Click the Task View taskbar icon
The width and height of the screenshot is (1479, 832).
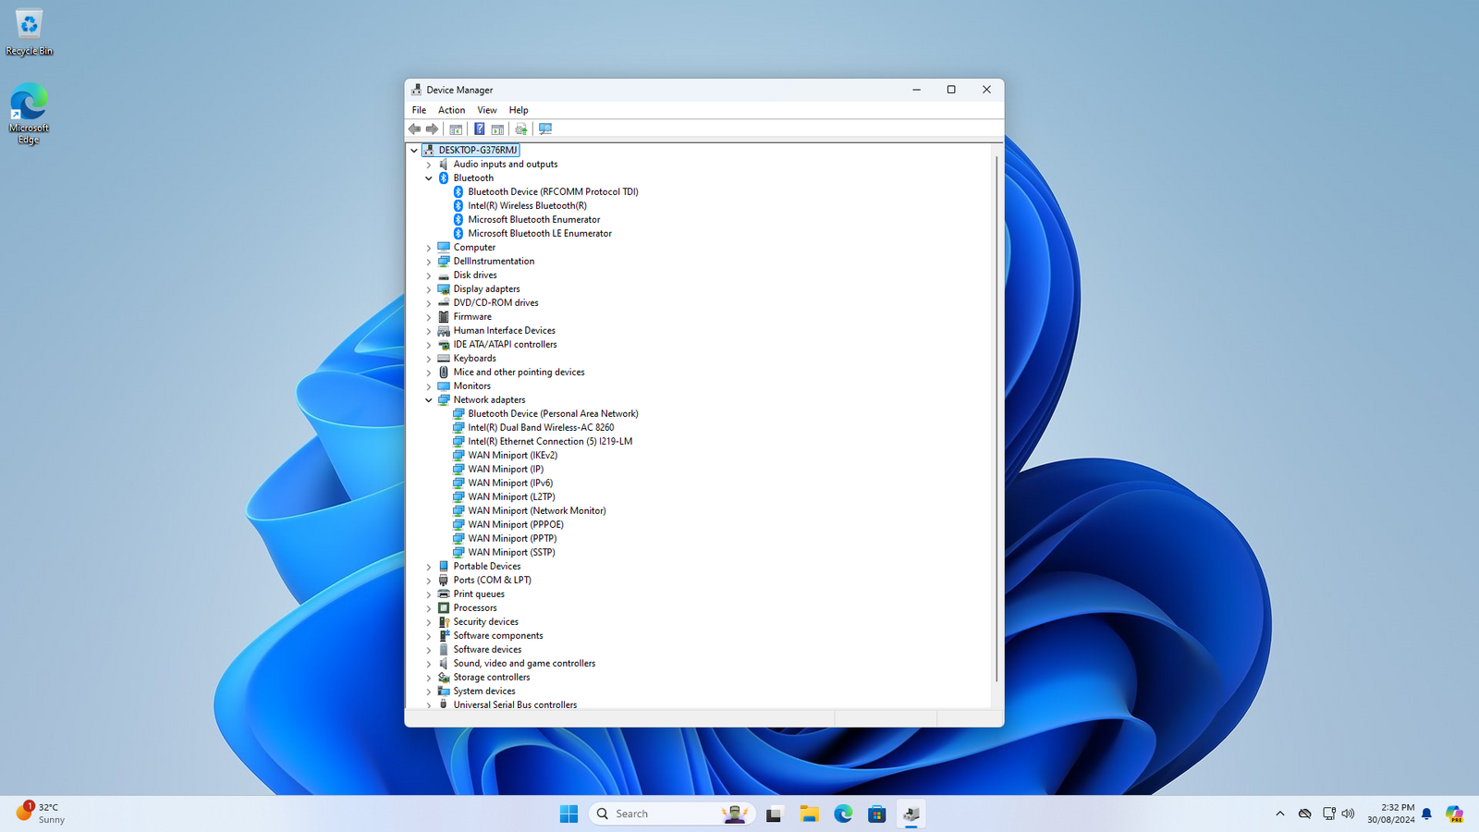(775, 814)
